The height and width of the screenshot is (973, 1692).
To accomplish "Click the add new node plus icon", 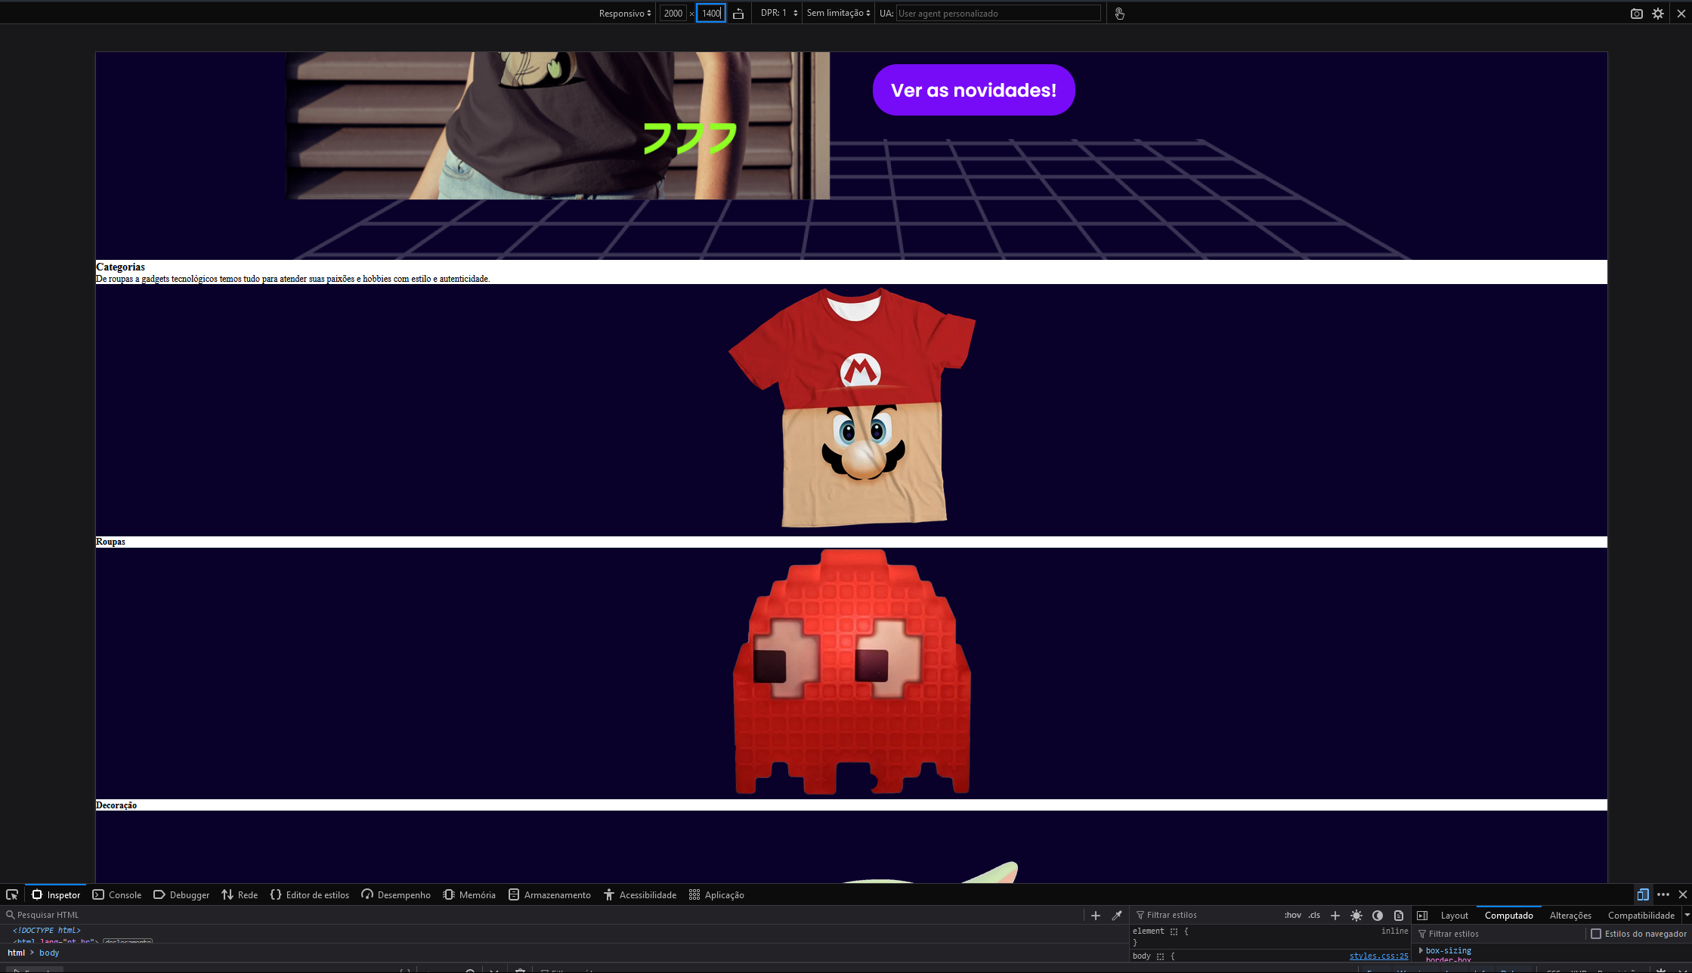I will (x=1096, y=915).
